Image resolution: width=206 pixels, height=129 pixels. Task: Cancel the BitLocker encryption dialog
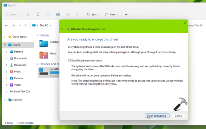pyautogui.click(x=178, y=116)
